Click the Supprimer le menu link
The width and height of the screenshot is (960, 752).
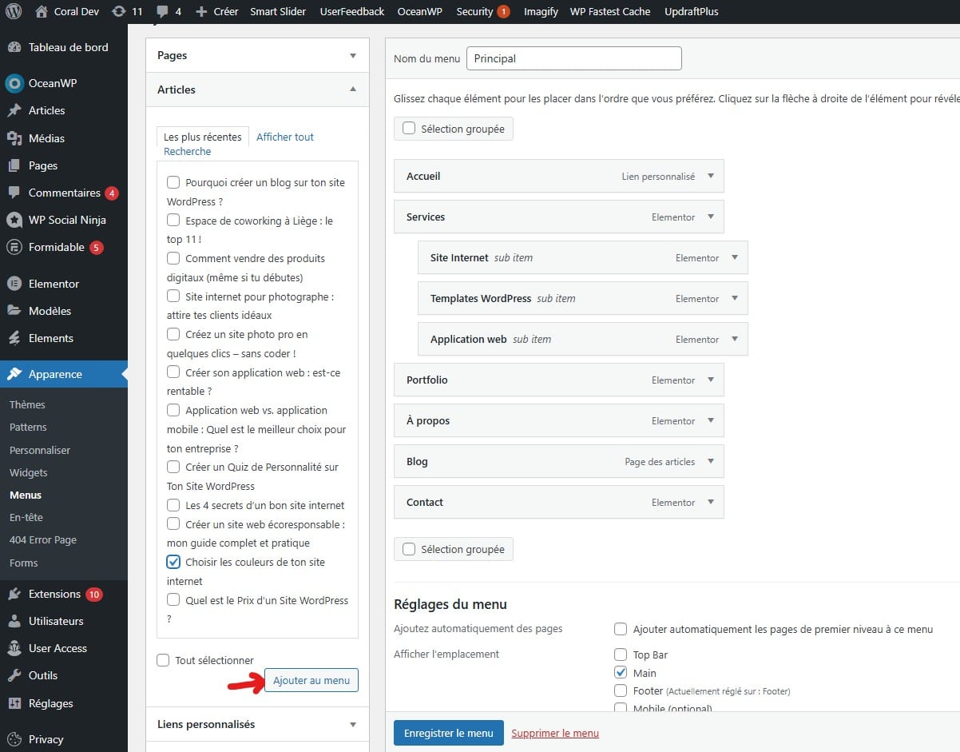coord(555,733)
